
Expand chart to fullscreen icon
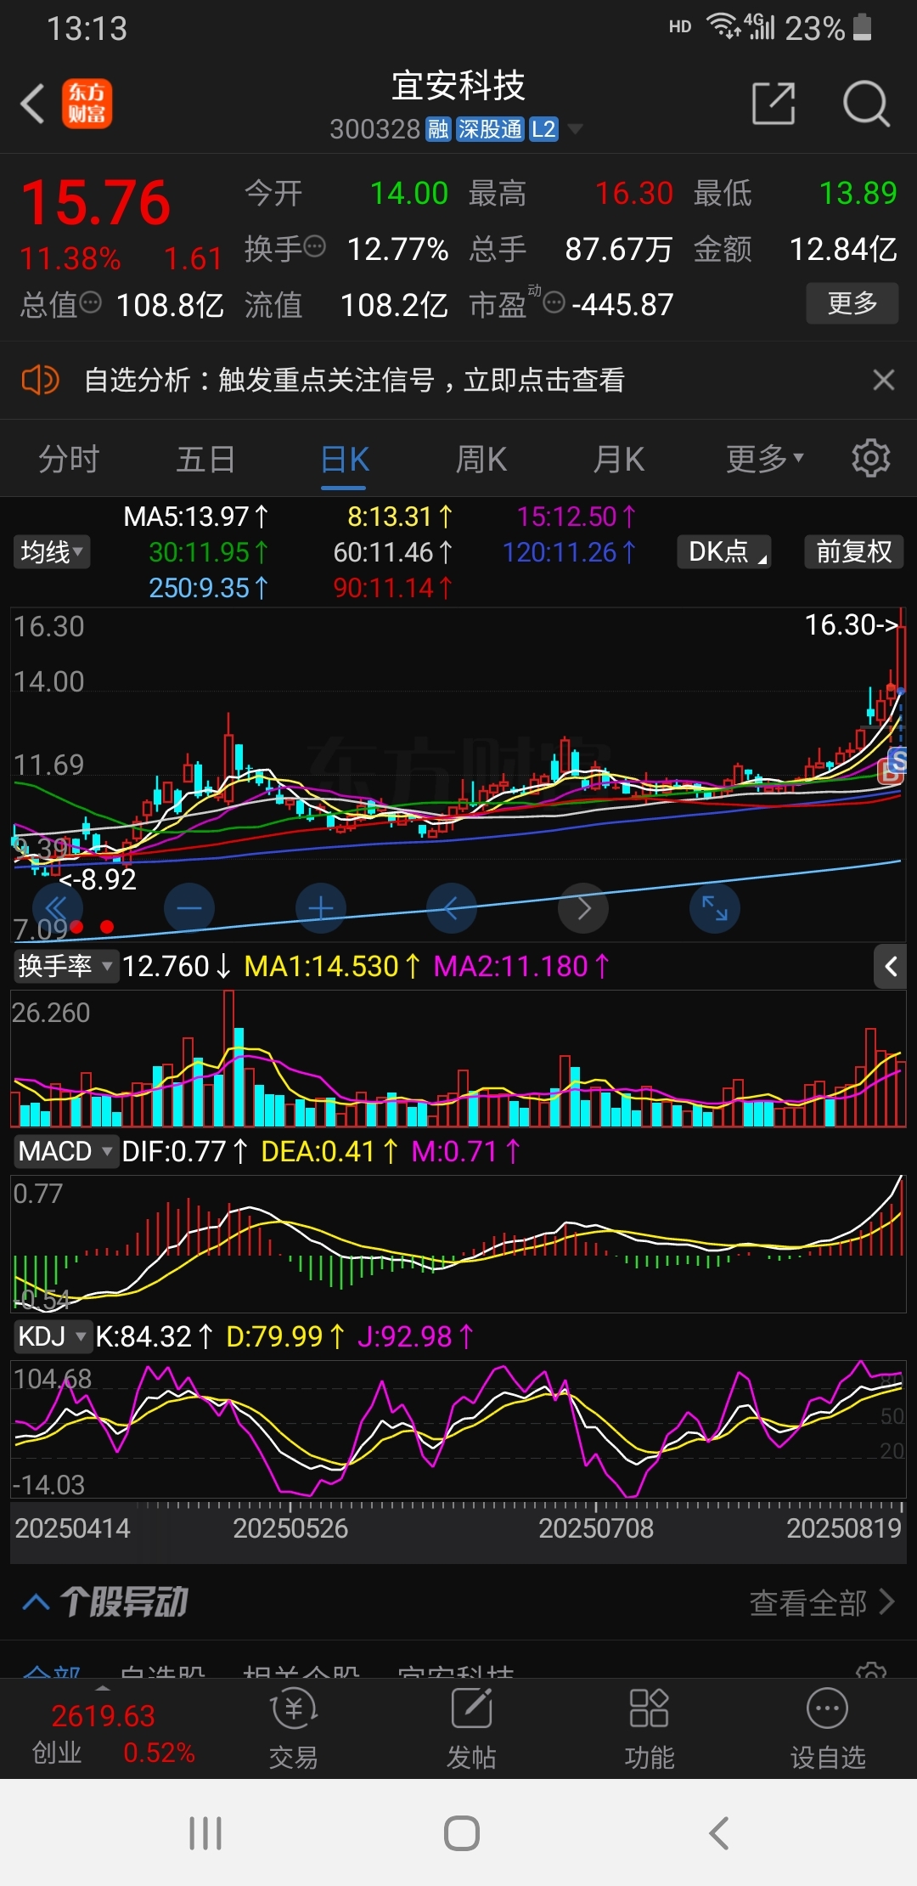pyautogui.click(x=714, y=908)
